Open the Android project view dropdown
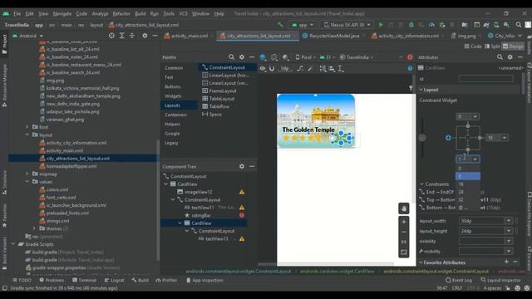The image size is (532, 299). pos(27,36)
